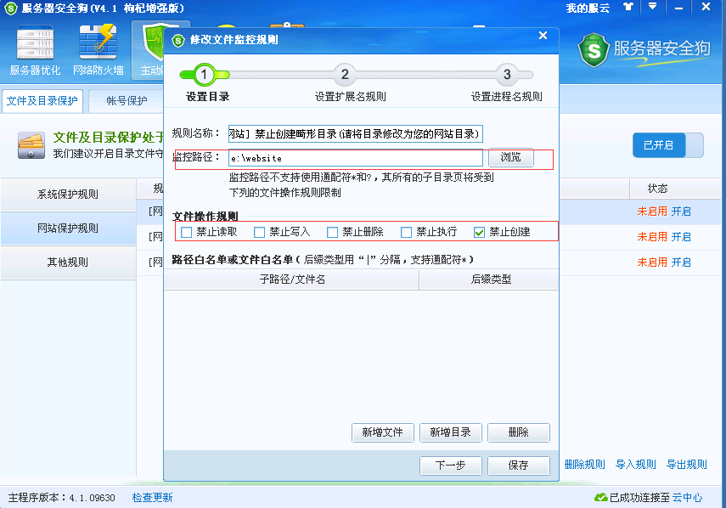Image resolution: width=726 pixels, height=508 pixels.
Task: Uncheck the 禁止创建 checkbox
Action: 480,231
